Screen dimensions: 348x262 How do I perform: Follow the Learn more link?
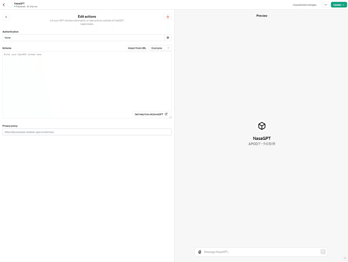(x=87, y=24)
